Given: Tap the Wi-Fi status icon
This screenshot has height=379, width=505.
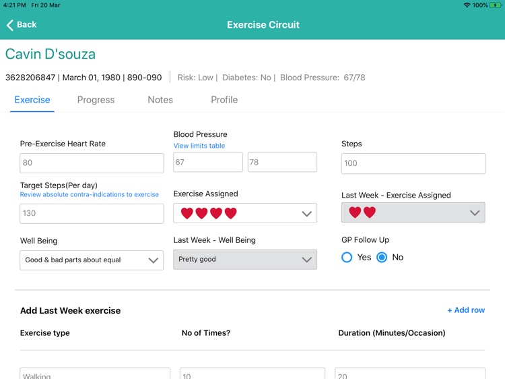Looking at the screenshot, I should 467,5.
